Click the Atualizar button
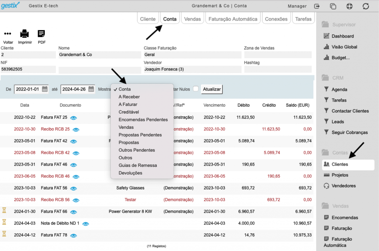379x251 pixels. pyautogui.click(x=212, y=89)
